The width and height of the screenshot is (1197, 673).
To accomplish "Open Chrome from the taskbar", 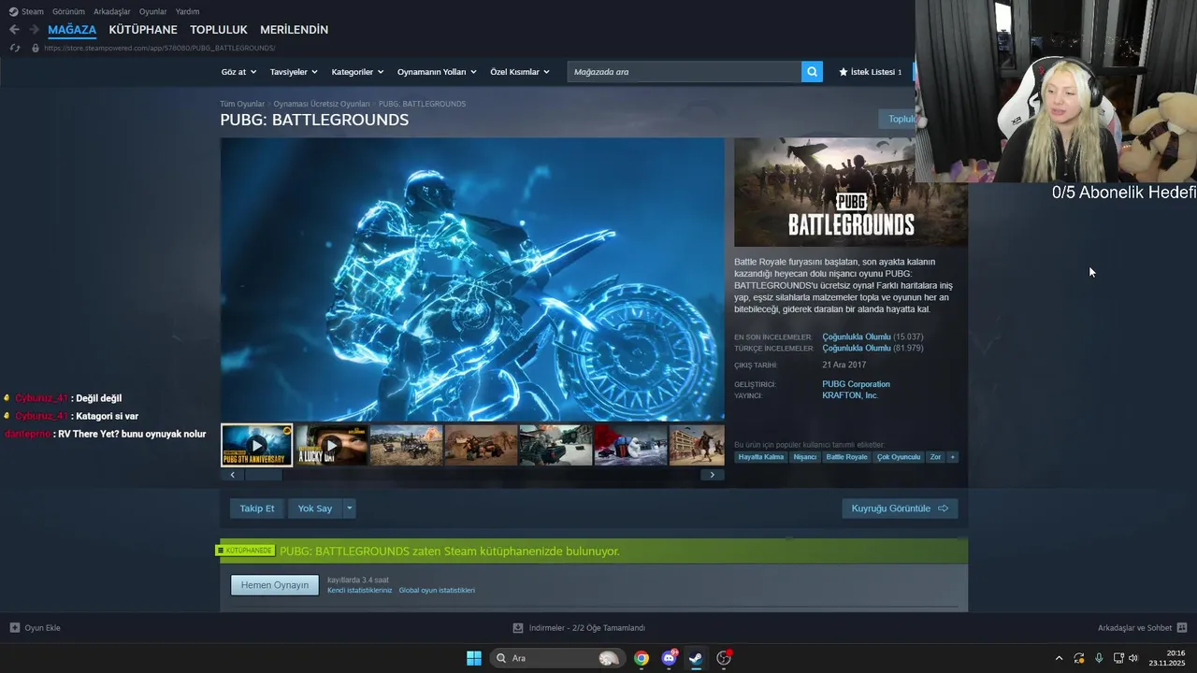I will click(642, 658).
